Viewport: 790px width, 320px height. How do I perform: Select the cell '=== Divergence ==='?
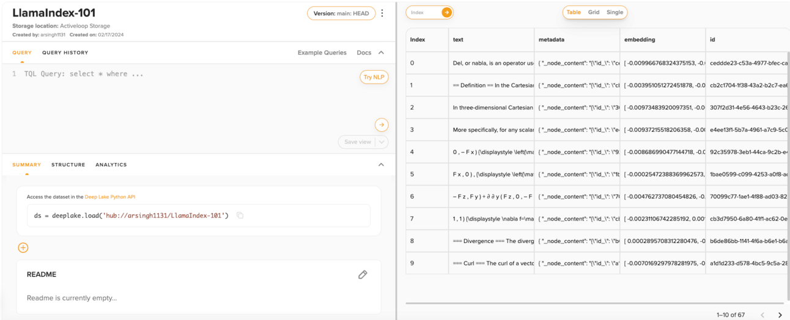click(491, 241)
